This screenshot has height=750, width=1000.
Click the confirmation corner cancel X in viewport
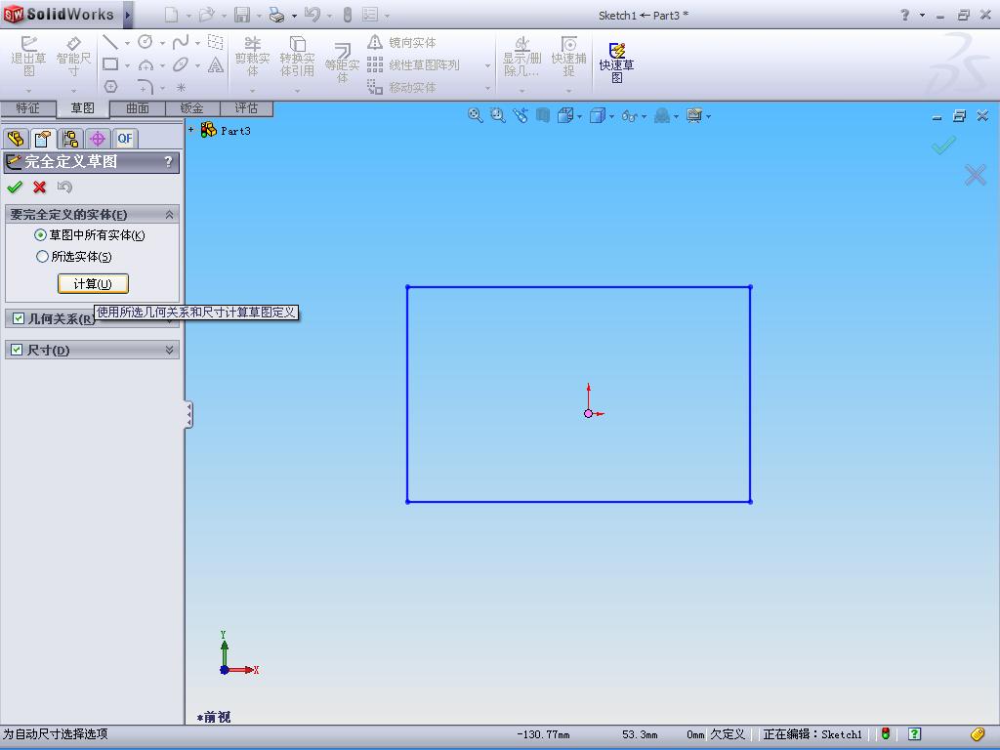(x=976, y=174)
